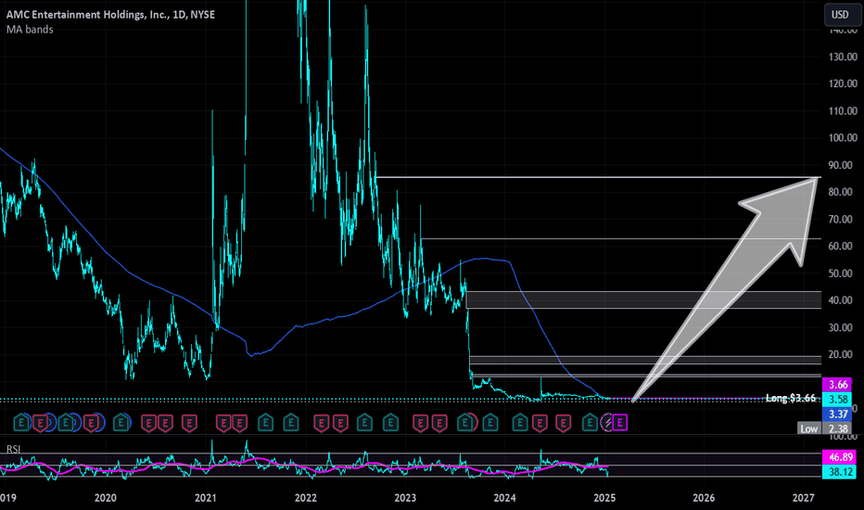Screen dimensions: 864x510
Task: Click the cyan 3.58 price tag
Action: [x=836, y=399]
